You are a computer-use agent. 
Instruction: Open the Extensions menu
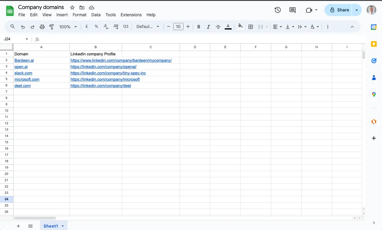(131, 15)
